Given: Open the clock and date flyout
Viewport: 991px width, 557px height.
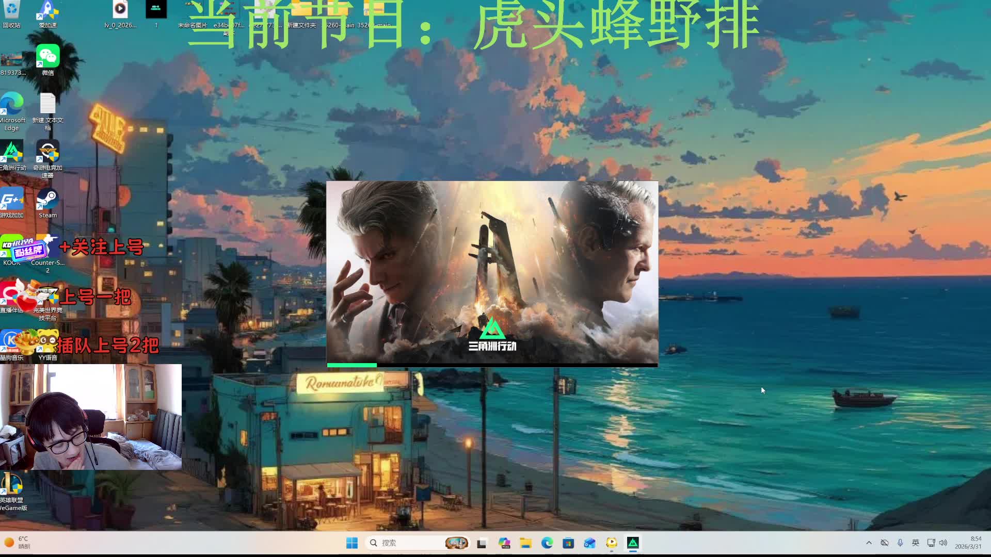Looking at the screenshot, I should tap(968, 543).
